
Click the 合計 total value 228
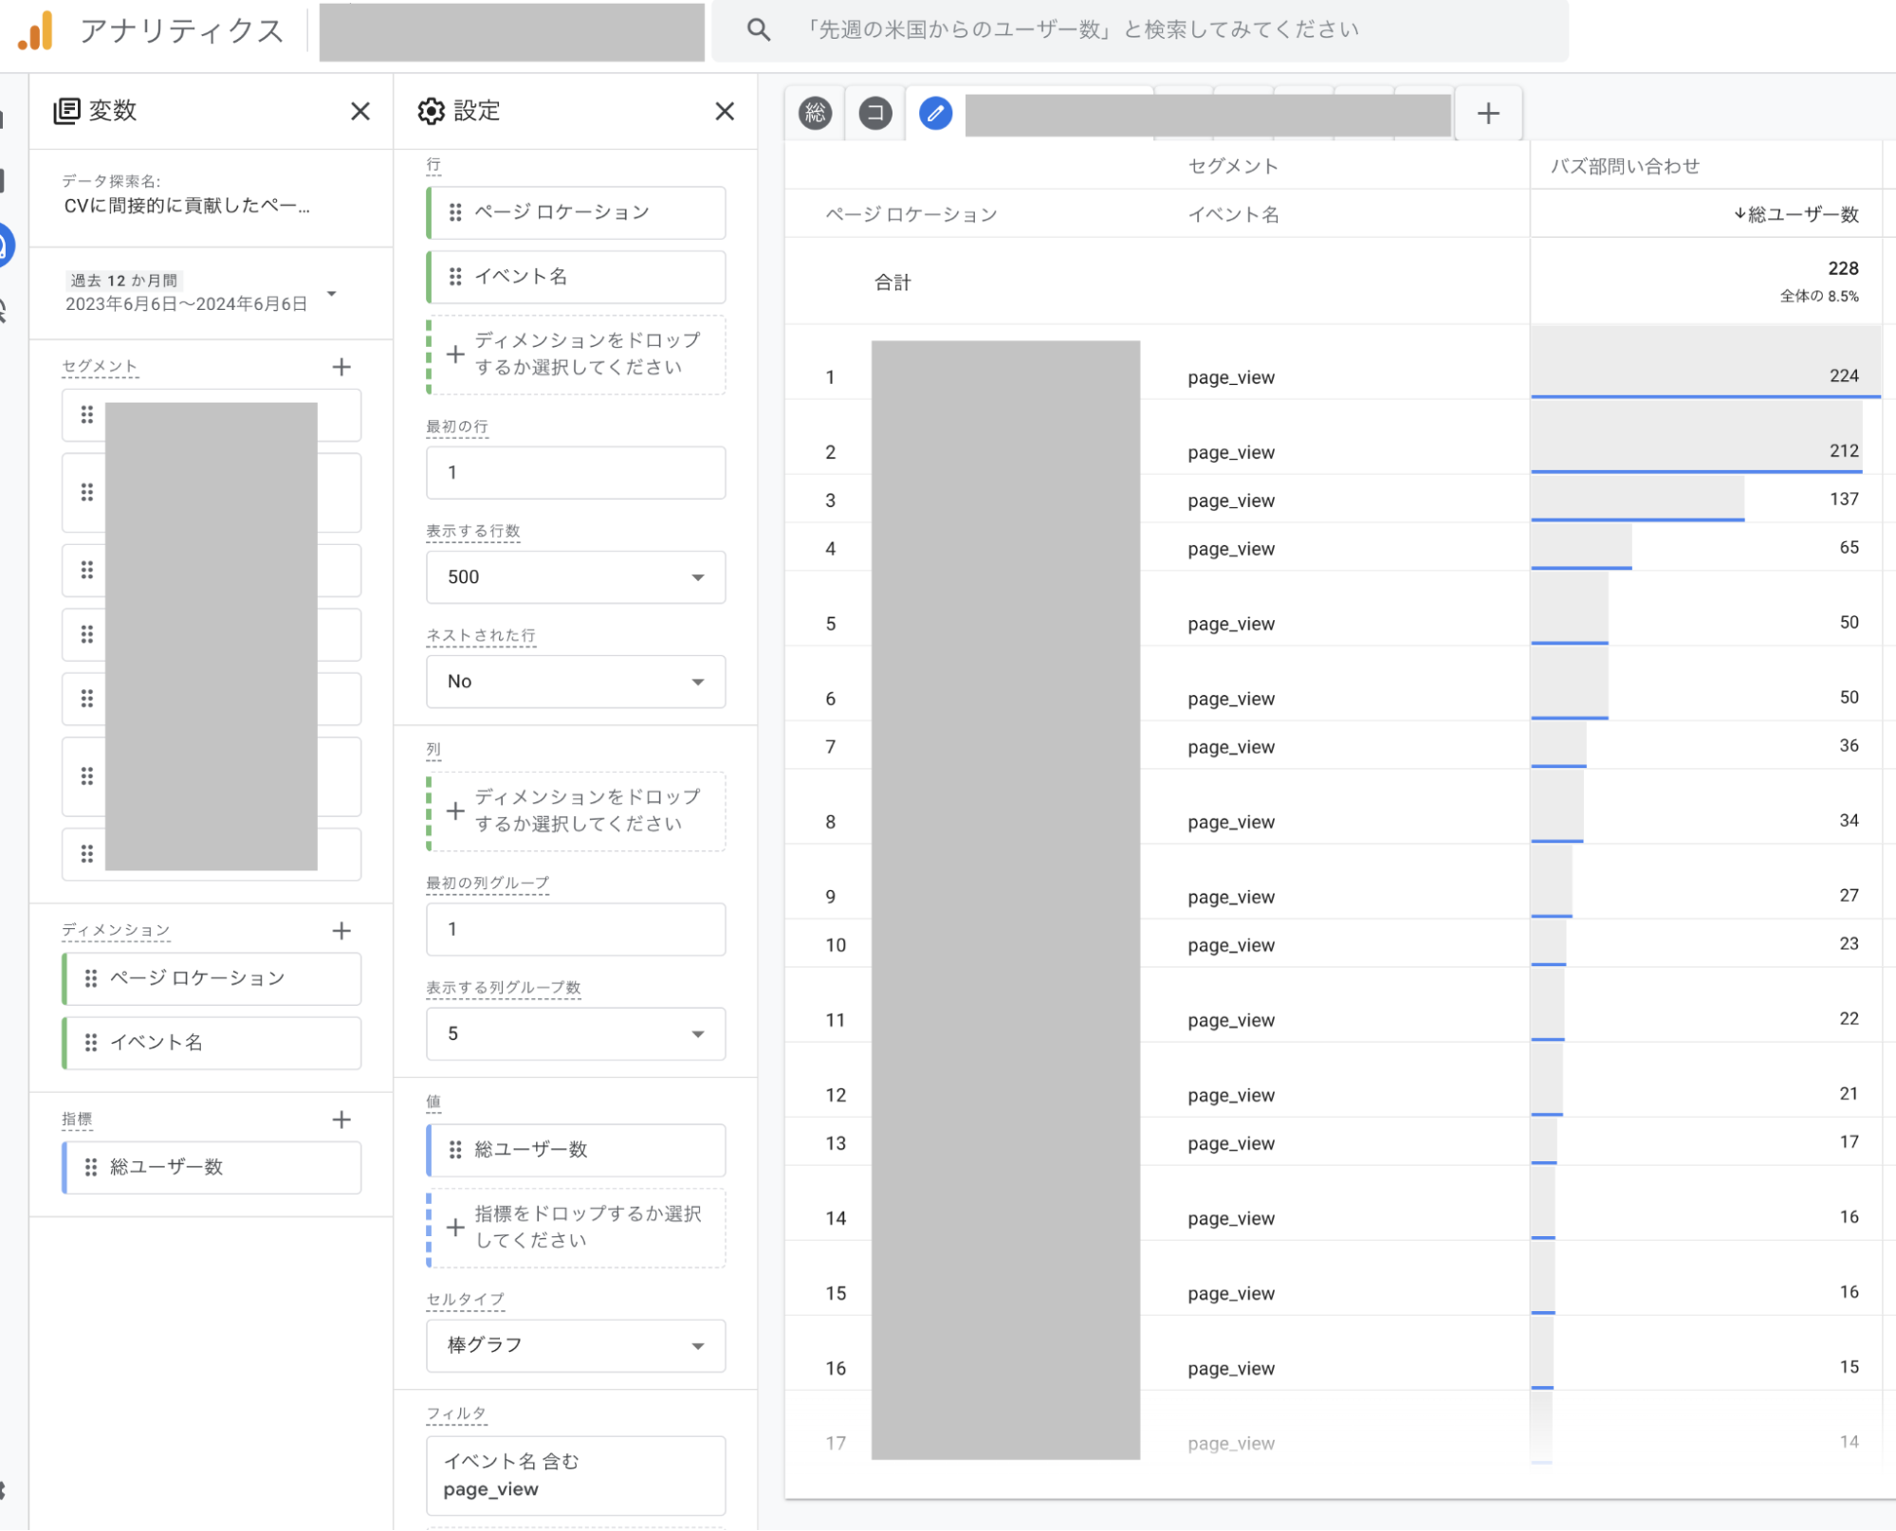pos(1843,269)
